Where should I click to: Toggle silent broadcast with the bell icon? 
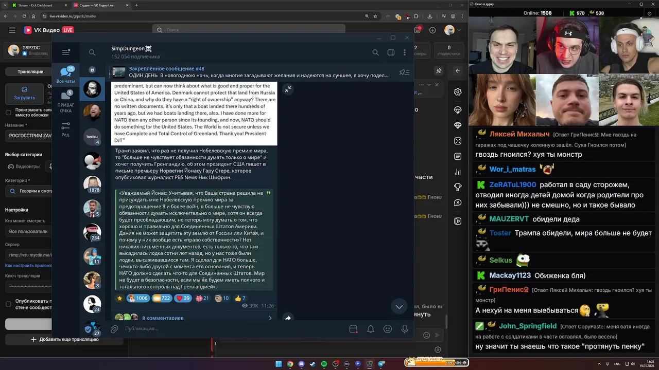coord(371,329)
